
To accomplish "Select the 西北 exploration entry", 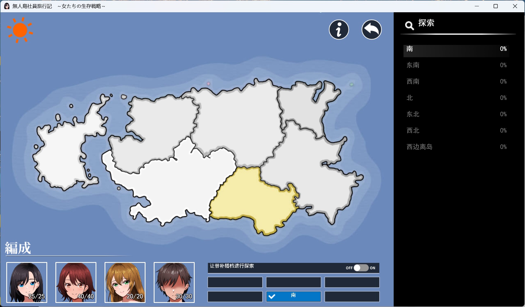I will click(x=456, y=130).
